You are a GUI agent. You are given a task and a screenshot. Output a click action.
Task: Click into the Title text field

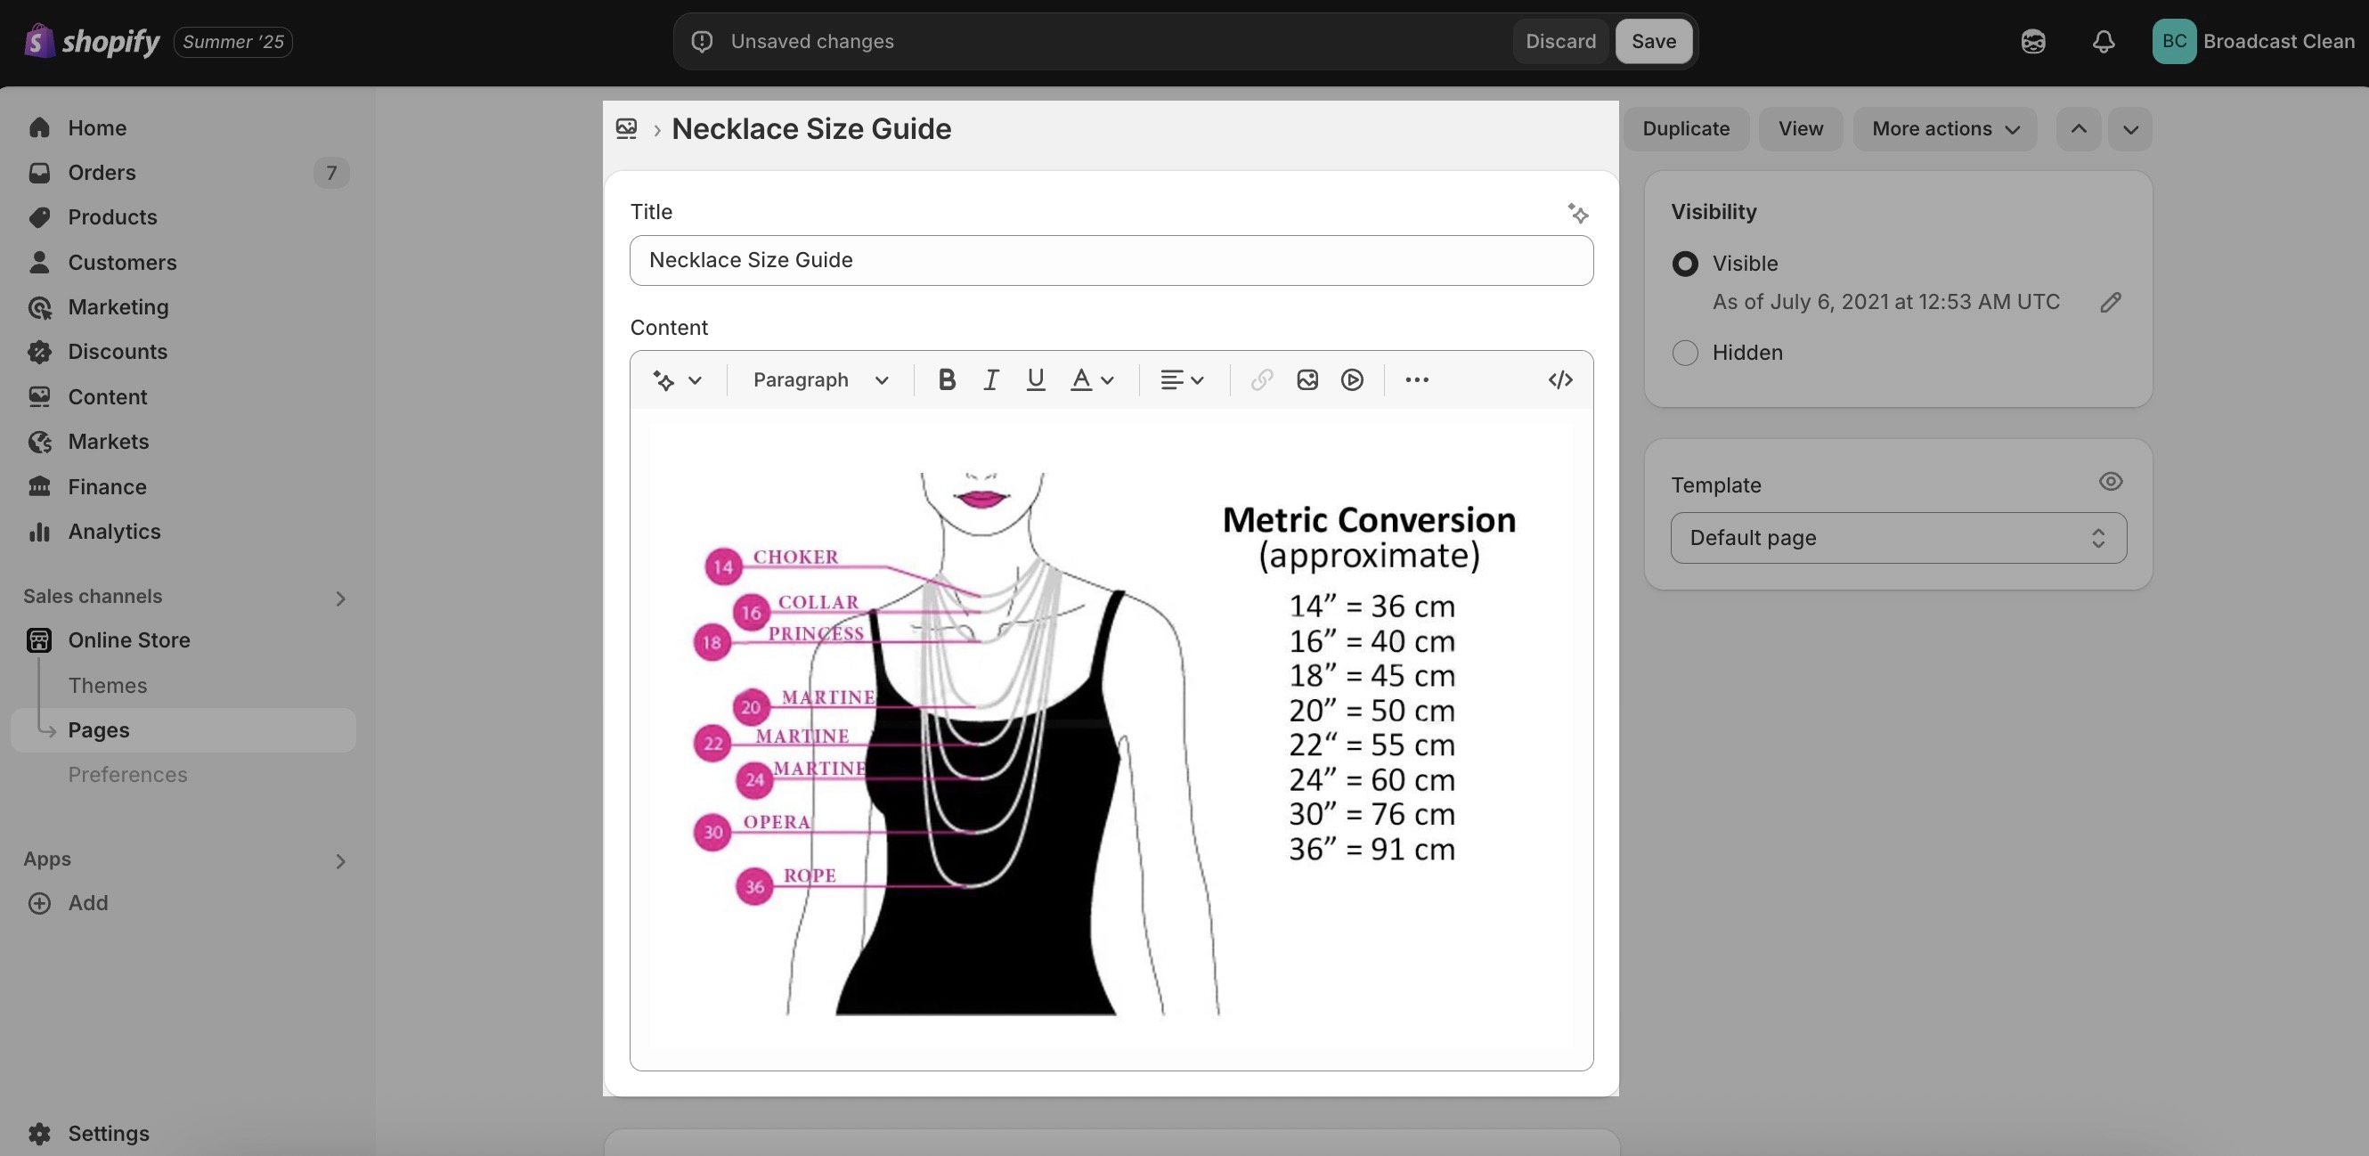click(x=1111, y=260)
